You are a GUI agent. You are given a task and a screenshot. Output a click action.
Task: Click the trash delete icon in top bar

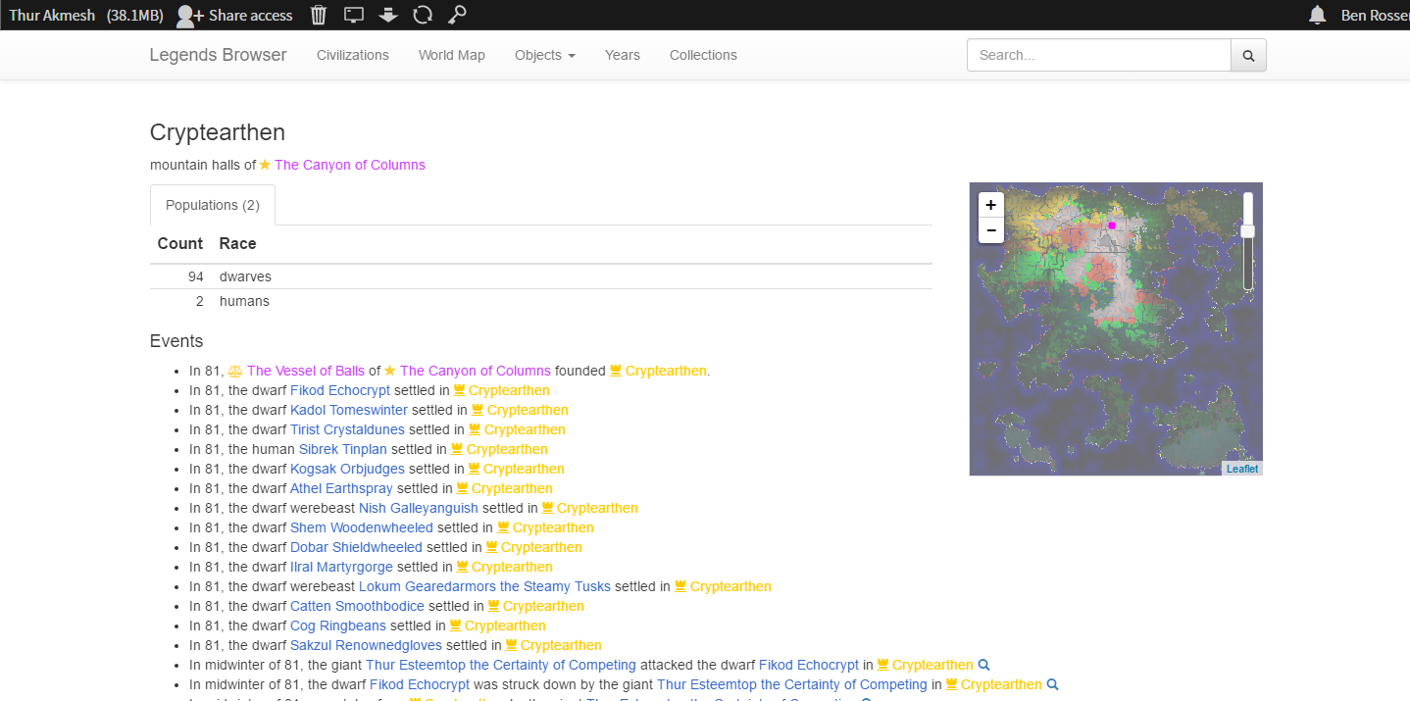pos(319,15)
